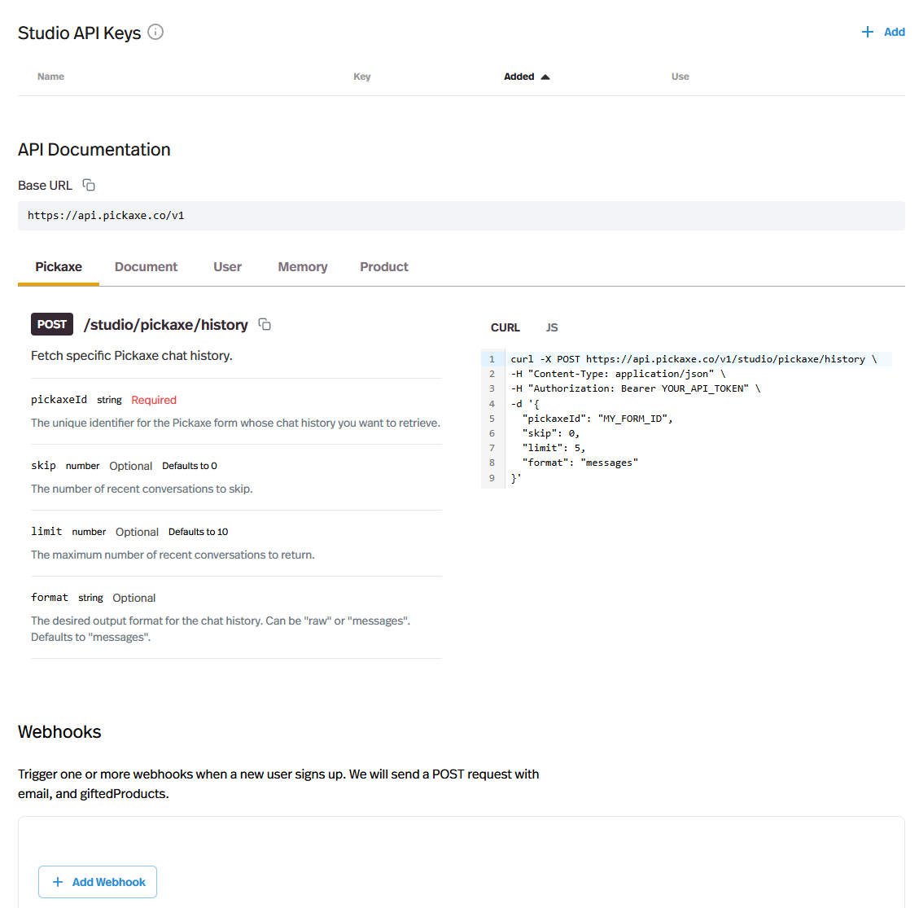
Task: Copy the /studio/pickaxe/history endpoint path
Action: coord(265,325)
